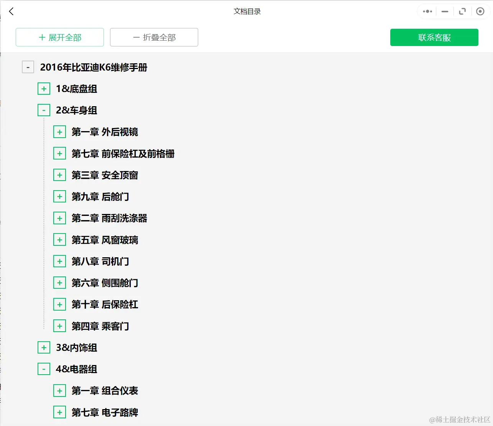493x426 pixels.
Task: Expand 第七章 前保险杠及前格栅 chapter
Action: [59, 153]
